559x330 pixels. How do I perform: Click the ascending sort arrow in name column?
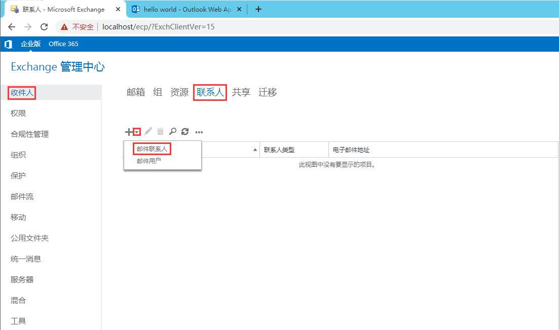tap(255, 150)
